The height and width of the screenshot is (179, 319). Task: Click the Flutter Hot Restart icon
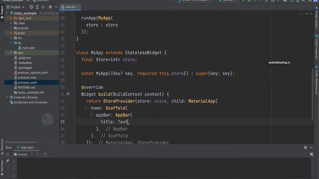click(38, 154)
